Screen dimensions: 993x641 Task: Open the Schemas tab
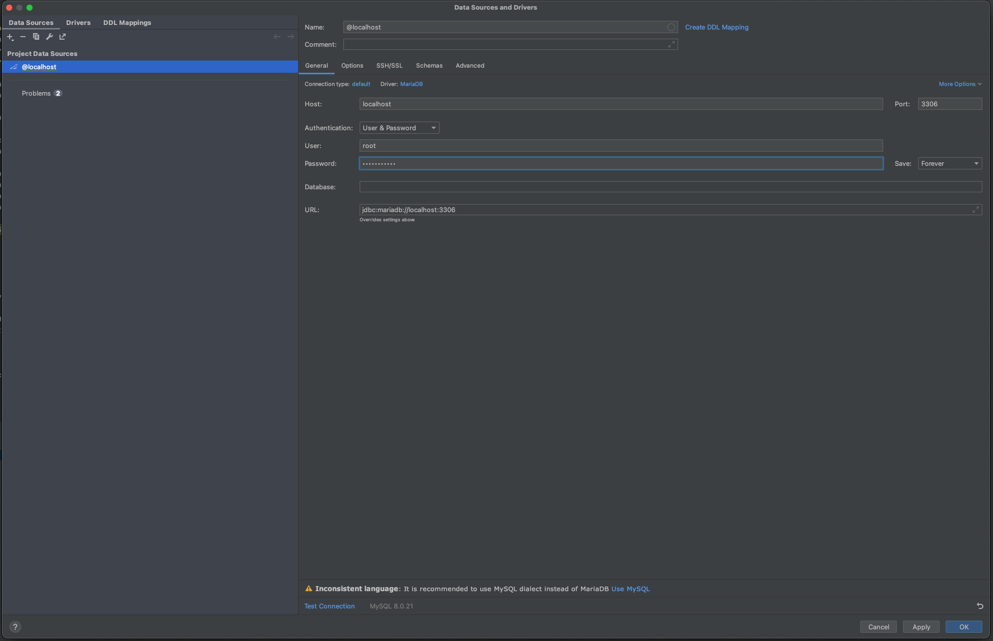click(429, 66)
